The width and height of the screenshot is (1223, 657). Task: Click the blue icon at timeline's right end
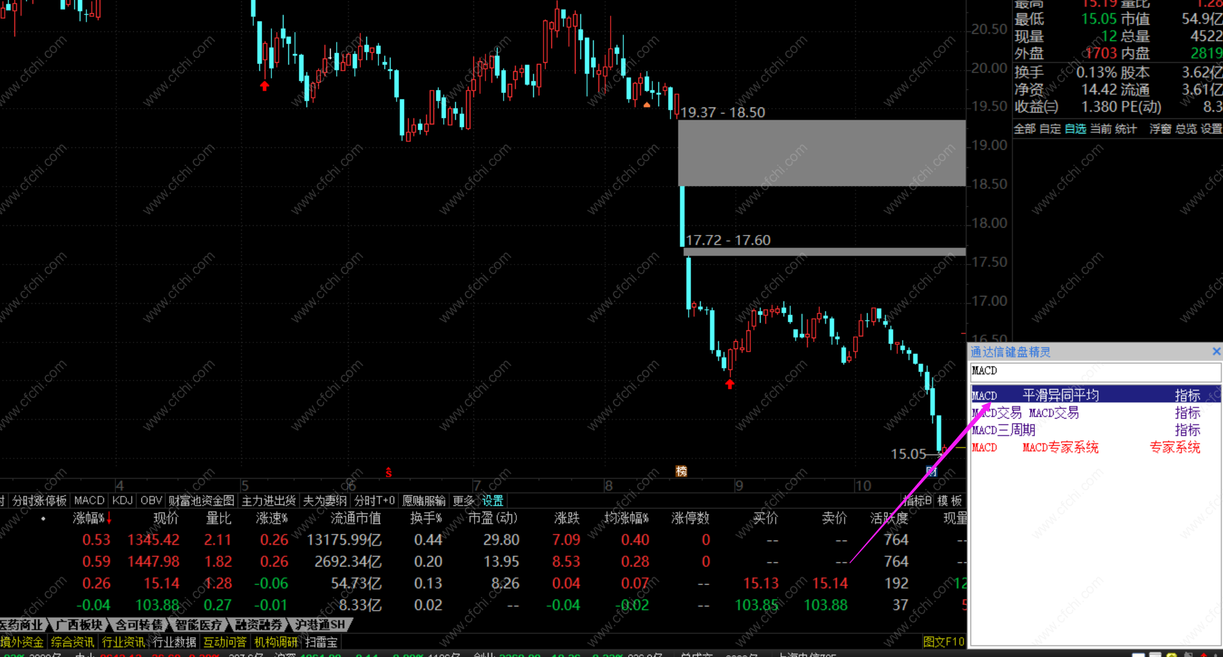pos(932,472)
